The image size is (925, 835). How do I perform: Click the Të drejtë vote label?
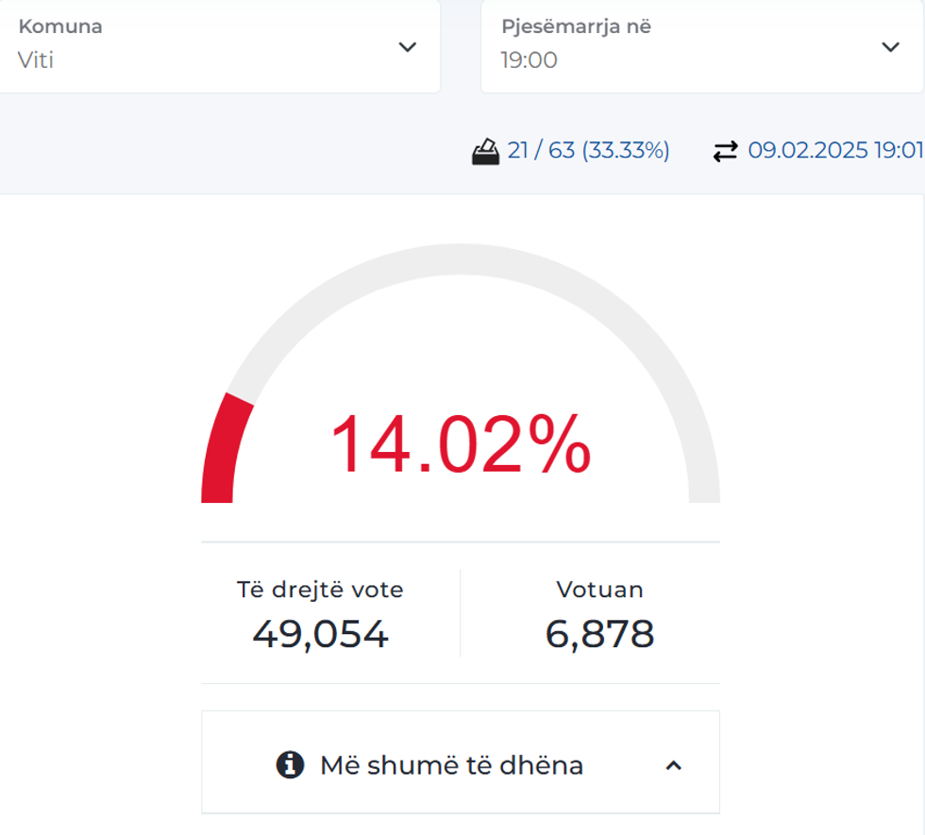(320, 590)
